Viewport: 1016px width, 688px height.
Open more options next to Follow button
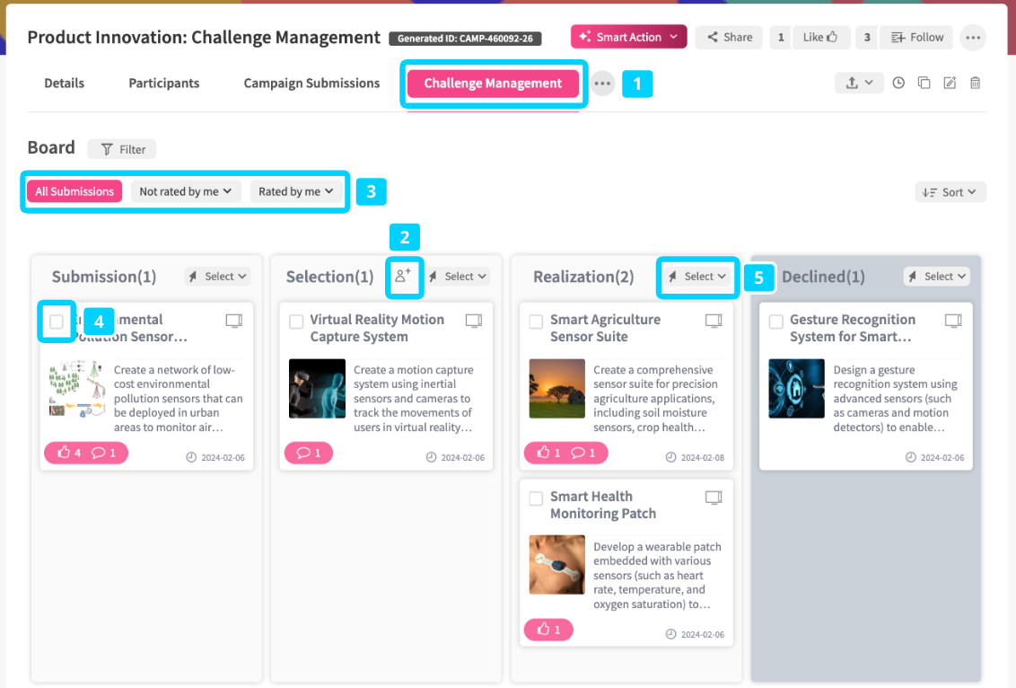[x=973, y=37]
